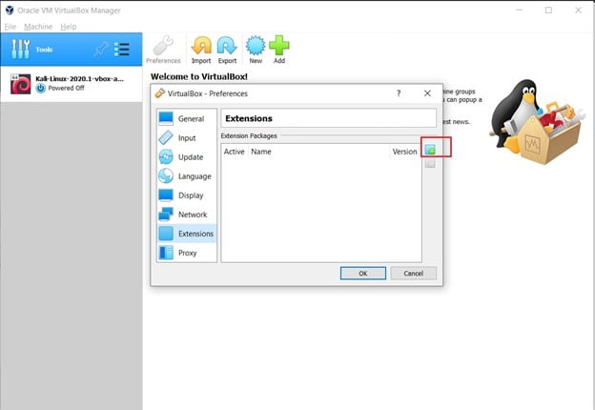Click the Import appliance icon
595x410 pixels.
tap(201, 50)
